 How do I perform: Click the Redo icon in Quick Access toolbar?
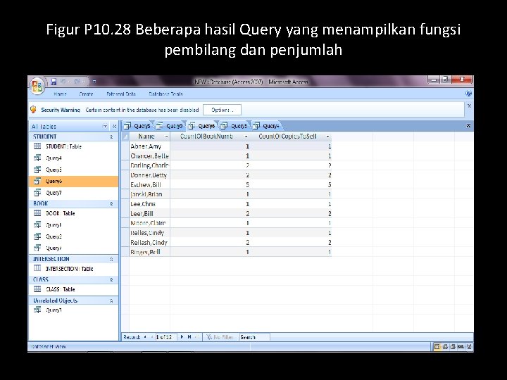pyautogui.click(x=77, y=82)
